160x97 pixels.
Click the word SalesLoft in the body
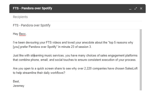(x=131, y=68)
